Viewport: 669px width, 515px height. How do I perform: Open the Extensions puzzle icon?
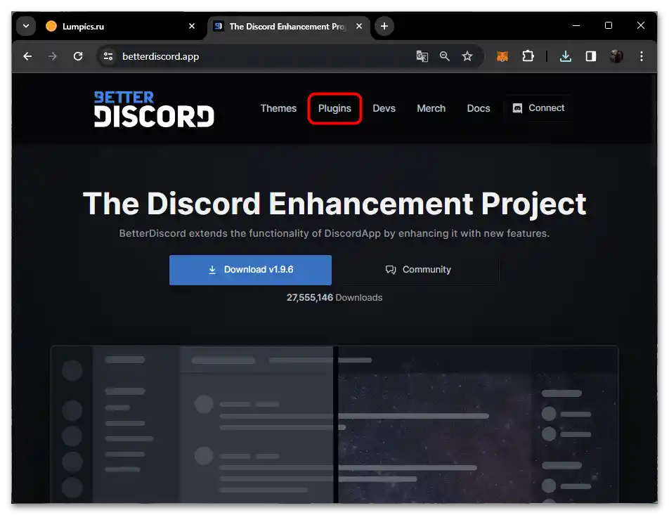pyautogui.click(x=528, y=56)
